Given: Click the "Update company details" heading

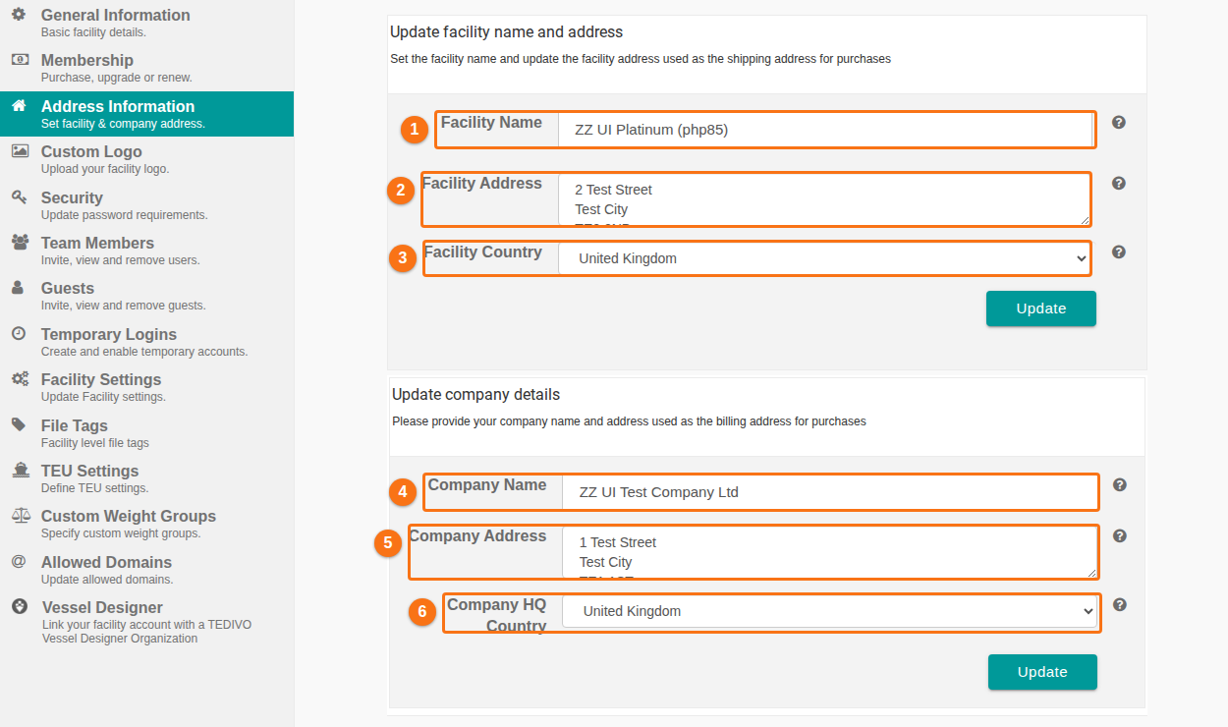Looking at the screenshot, I should click(475, 395).
